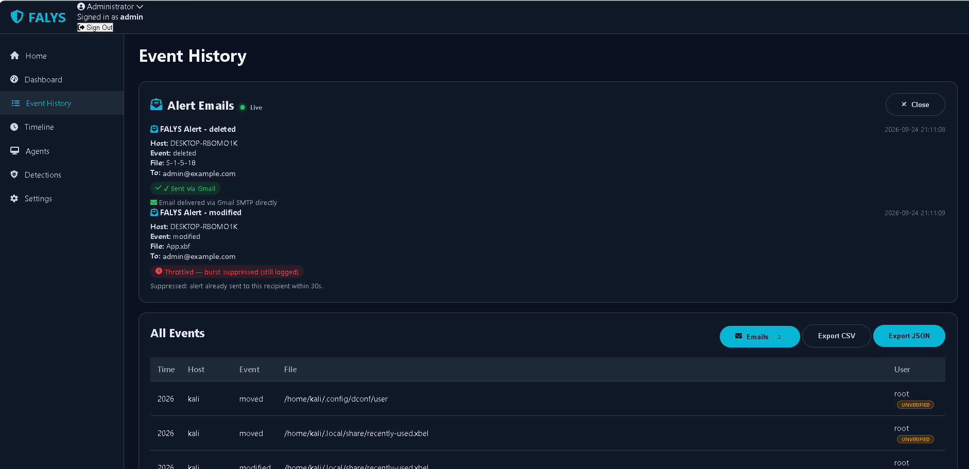Click the User column header
The width and height of the screenshot is (969, 469).
902,369
